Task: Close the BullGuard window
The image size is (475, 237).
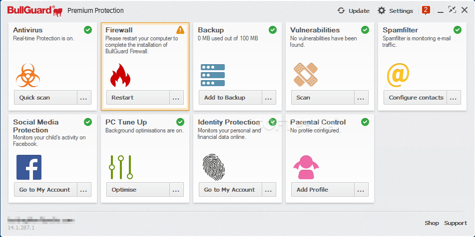Action: click(465, 10)
